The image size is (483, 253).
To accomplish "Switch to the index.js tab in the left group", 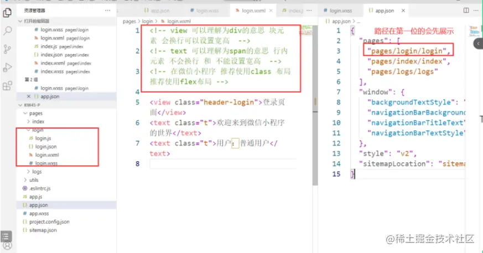I will click(x=292, y=10).
